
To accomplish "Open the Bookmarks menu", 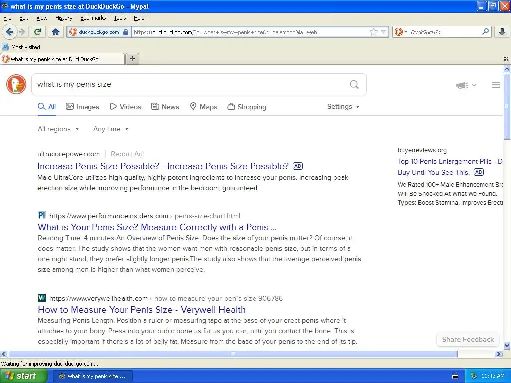I will tap(93, 18).
